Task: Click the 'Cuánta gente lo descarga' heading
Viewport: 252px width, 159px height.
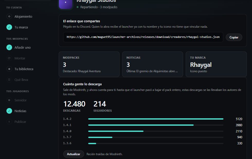Action: tap(82, 84)
